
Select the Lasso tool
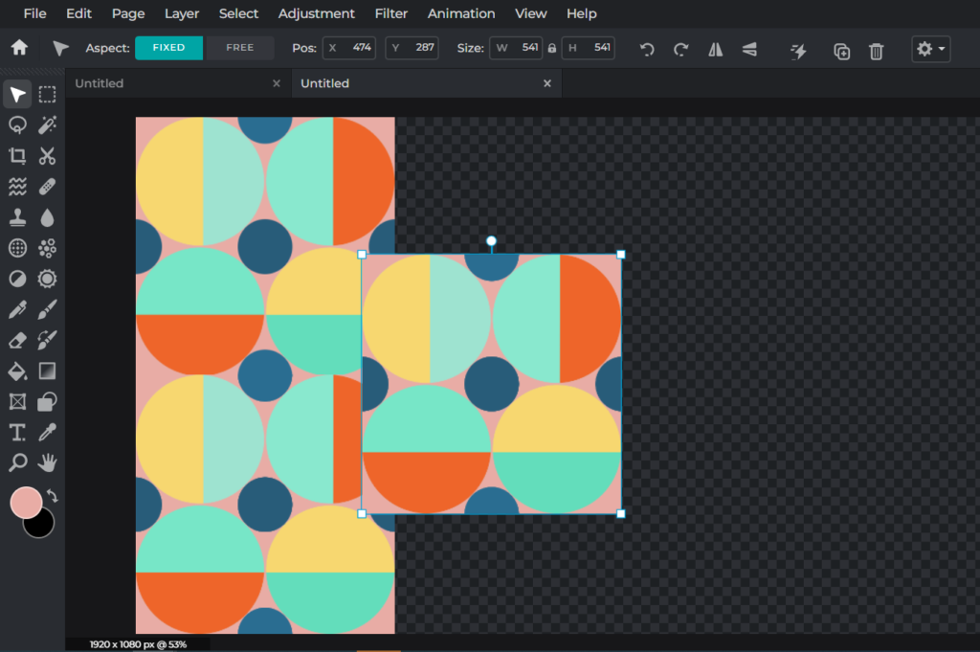[x=16, y=125]
